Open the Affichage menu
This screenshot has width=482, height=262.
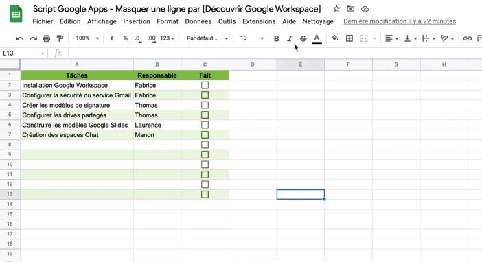pyautogui.click(x=102, y=21)
